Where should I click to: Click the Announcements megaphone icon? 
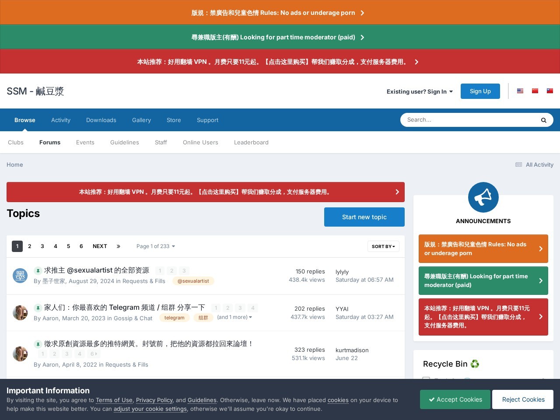[483, 197]
